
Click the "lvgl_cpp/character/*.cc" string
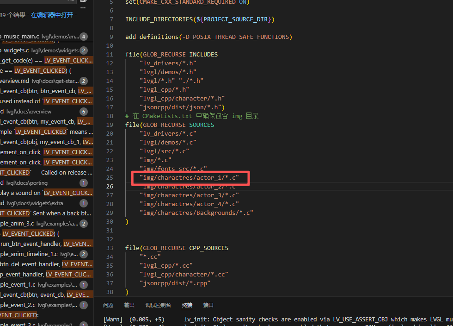click(x=184, y=275)
